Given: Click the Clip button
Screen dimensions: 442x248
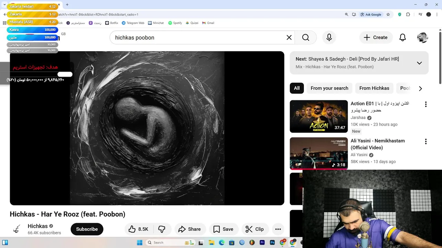Looking at the screenshot, I should pyautogui.click(x=254, y=229).
